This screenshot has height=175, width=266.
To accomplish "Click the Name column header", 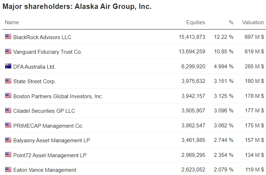I will (12, 22).
